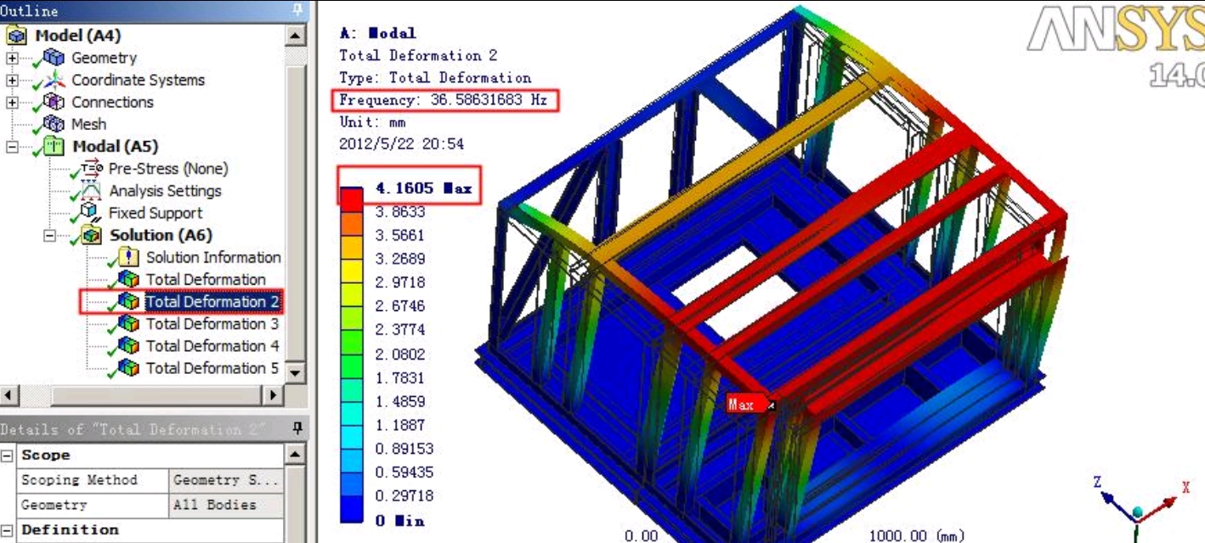Open Analysis Settings in the tree
This screenshot has height=543, width=1205.
pos(165,190)
